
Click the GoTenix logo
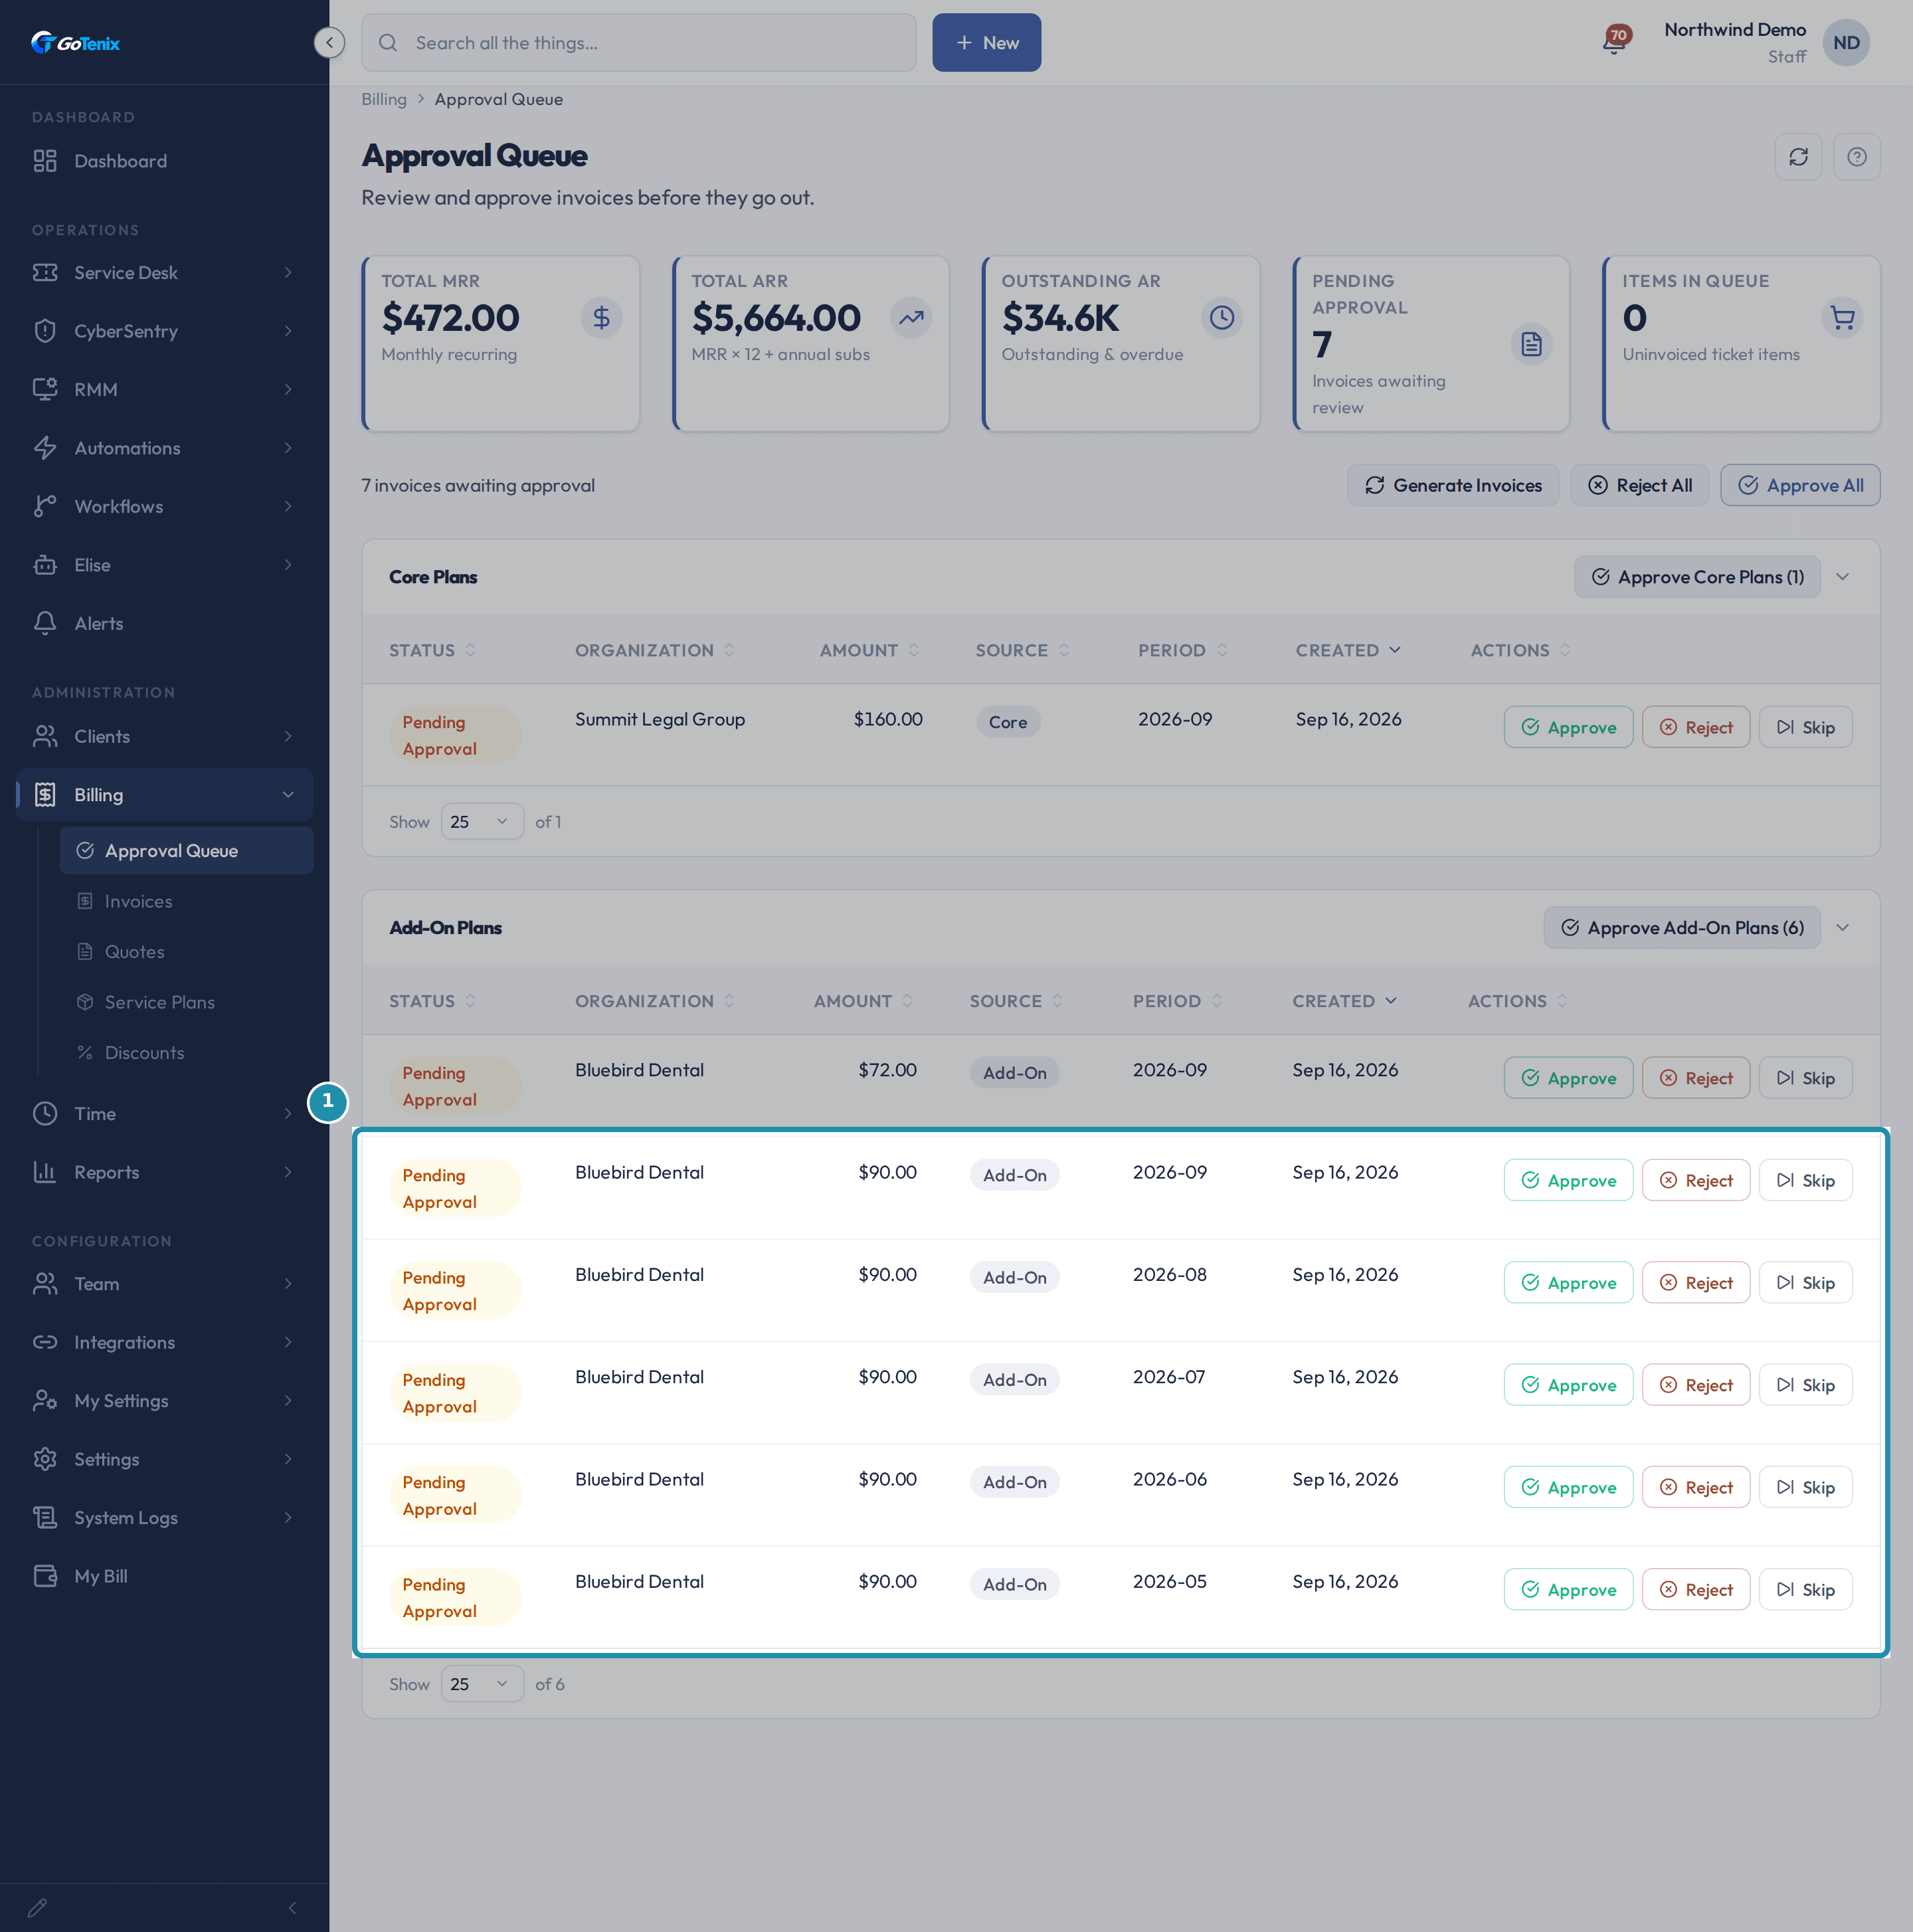[76, 43]
